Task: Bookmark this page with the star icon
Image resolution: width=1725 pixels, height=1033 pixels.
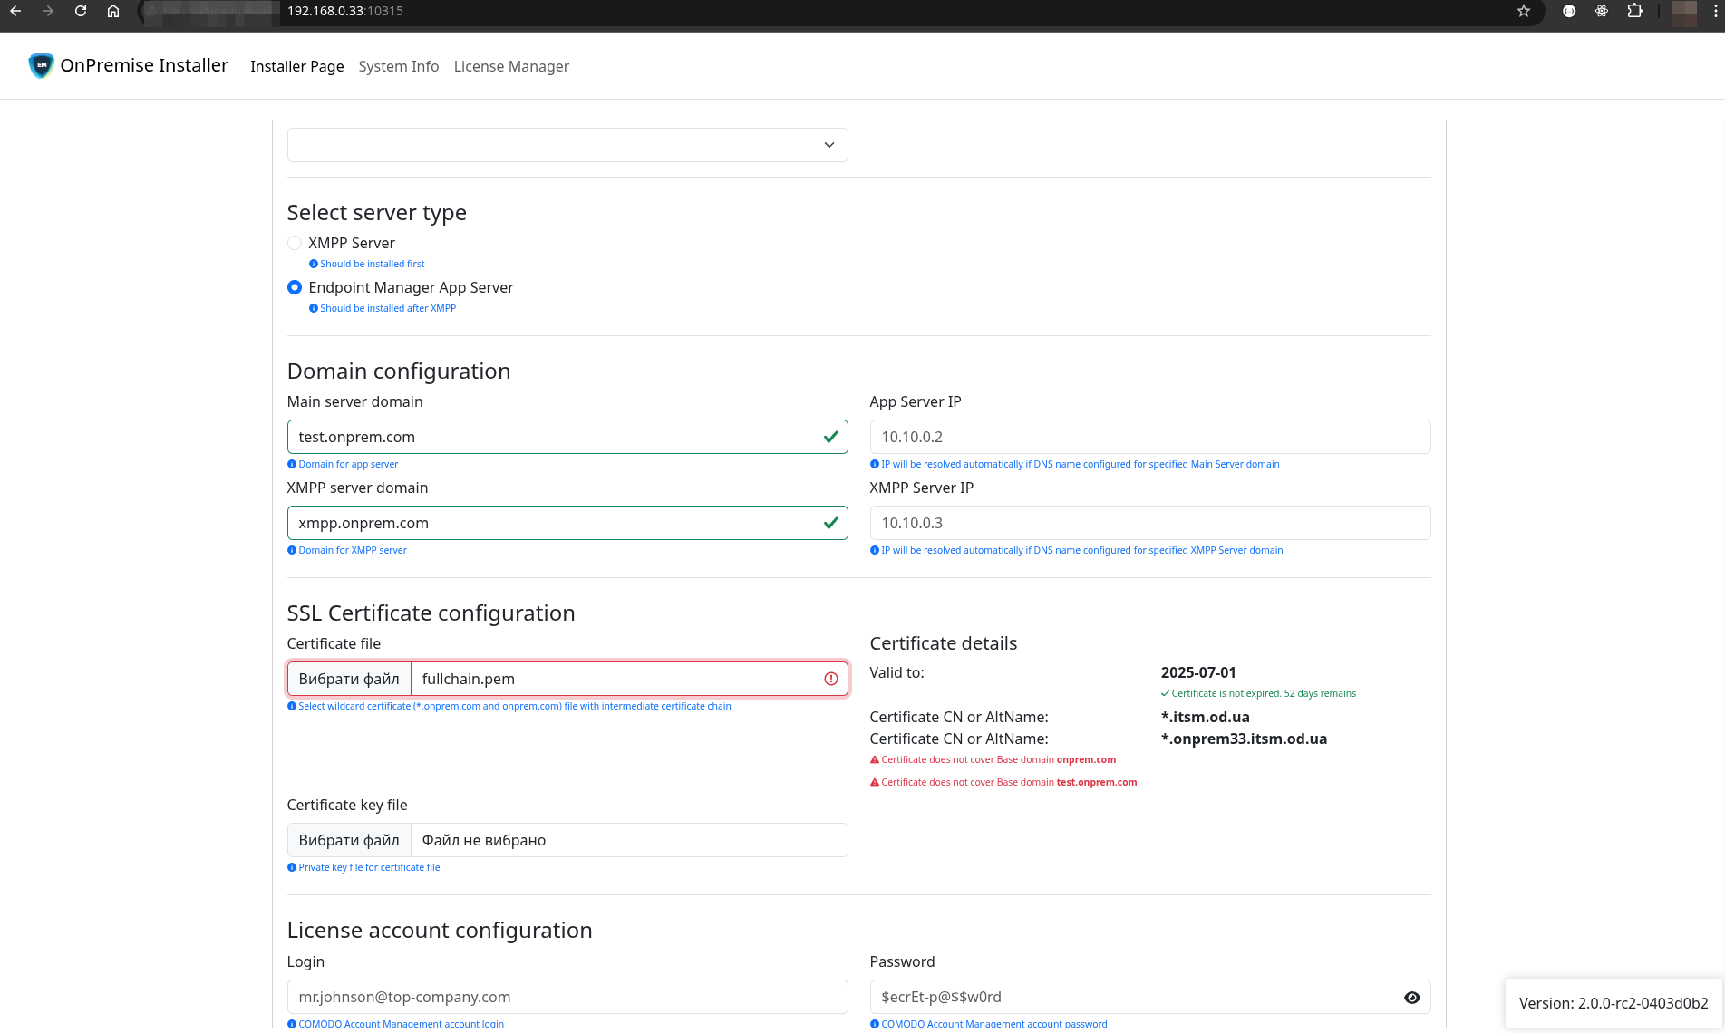Action: tap(1524, 11)
